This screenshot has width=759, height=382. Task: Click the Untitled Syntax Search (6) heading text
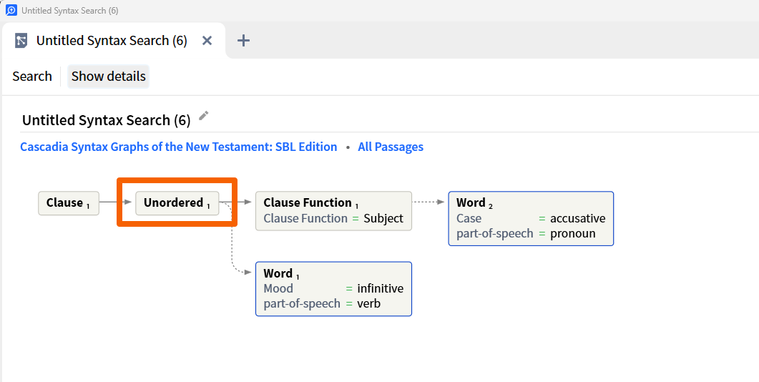pos(106,120)
